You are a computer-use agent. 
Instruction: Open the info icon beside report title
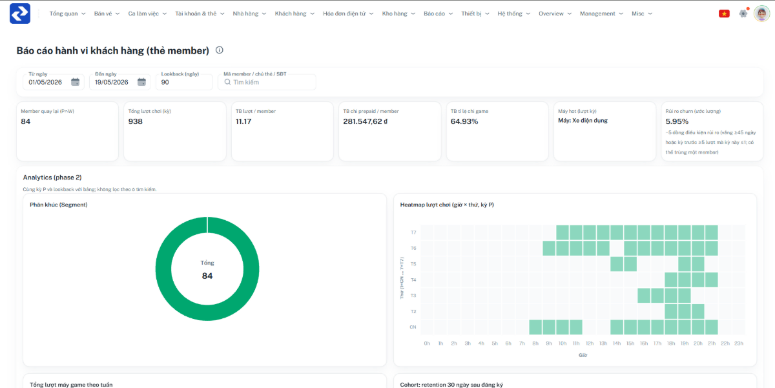(x=220, y=50)
